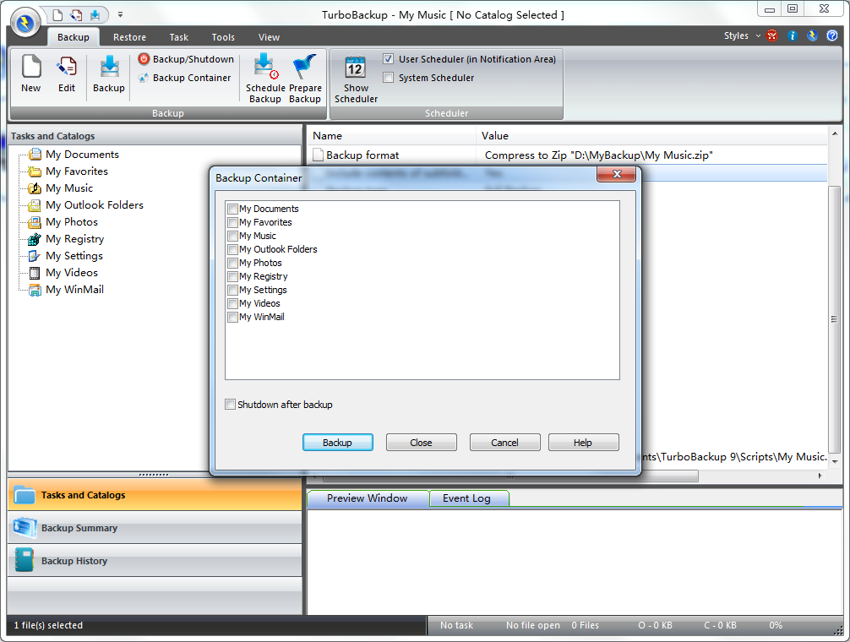This screenshot has width=850, height=642.
Task: Open the Tasks and Catalogs navigation pane
Action: (x=155, y=495)
